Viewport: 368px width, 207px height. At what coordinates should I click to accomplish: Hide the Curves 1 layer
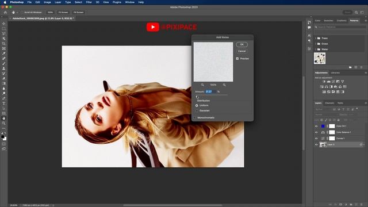pyautogui.click(x=316, y=139)
